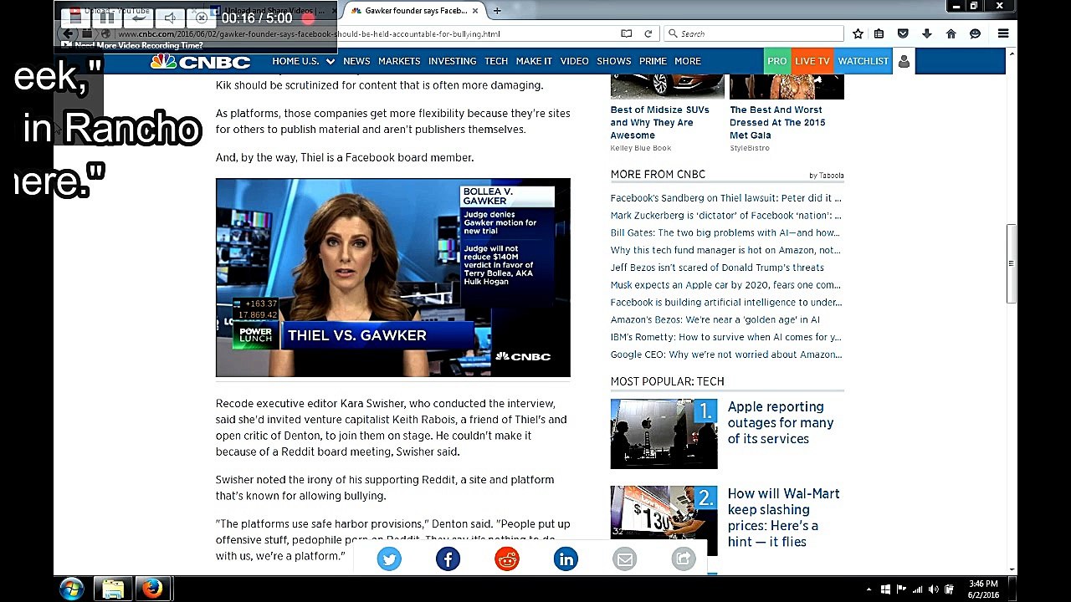Cancel the screen recording with X button

click(x=201, y=18)
